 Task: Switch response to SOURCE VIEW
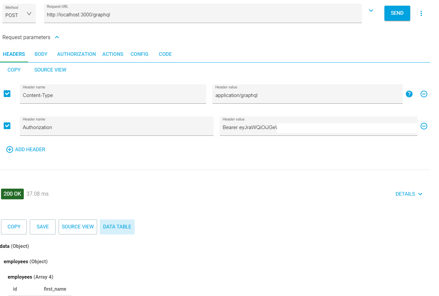point(78,227)
